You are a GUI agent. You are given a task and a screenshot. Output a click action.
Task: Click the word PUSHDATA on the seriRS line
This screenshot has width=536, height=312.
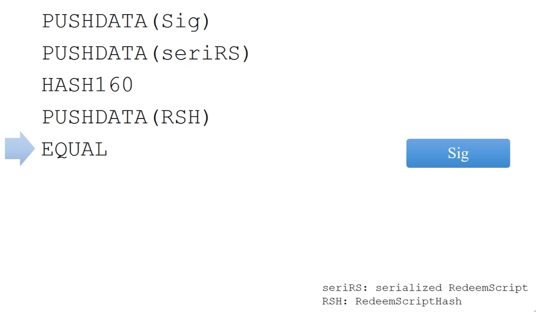(95, 53)
